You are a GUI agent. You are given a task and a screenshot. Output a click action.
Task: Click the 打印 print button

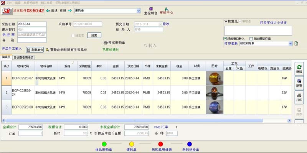[299, 97]
